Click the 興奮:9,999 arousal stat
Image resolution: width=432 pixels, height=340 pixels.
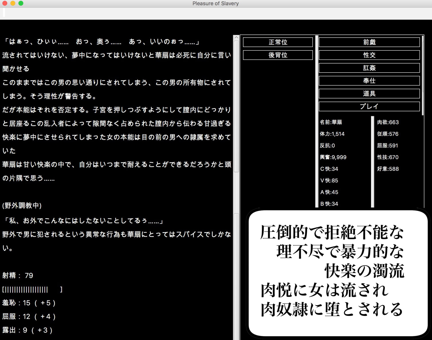tap(333, 157)
